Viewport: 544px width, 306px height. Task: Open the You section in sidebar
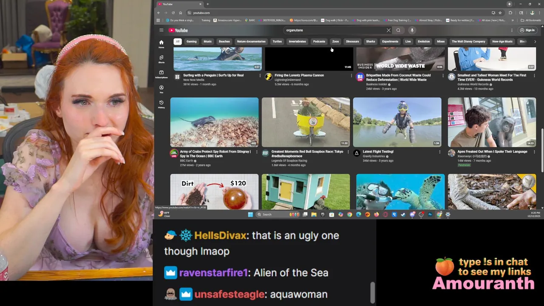click(161, 89)
